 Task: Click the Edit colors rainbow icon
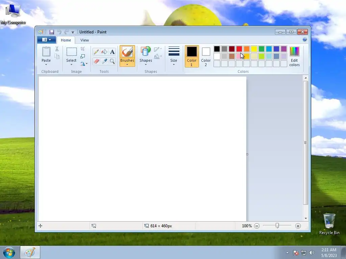pyautogui.click(x=294, y=52)
